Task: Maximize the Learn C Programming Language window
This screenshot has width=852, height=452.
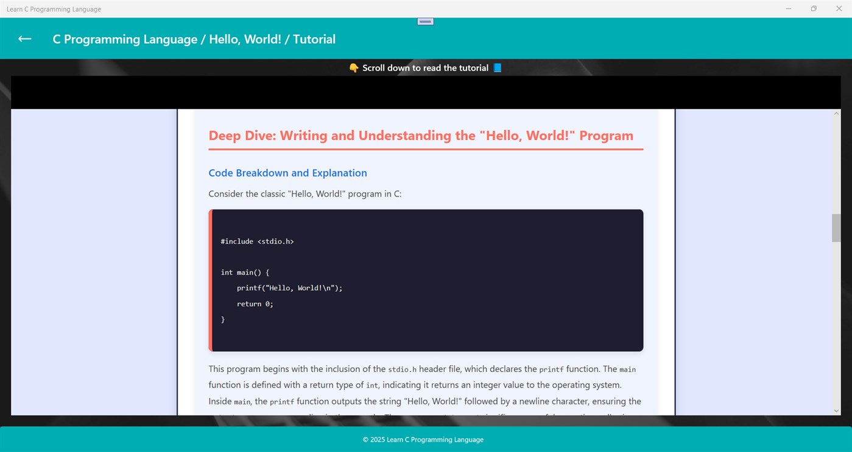Action: (x=814, y=9)
